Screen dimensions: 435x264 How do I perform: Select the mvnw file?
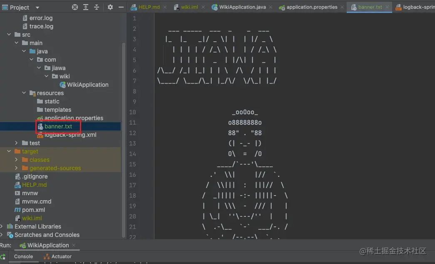30,193
